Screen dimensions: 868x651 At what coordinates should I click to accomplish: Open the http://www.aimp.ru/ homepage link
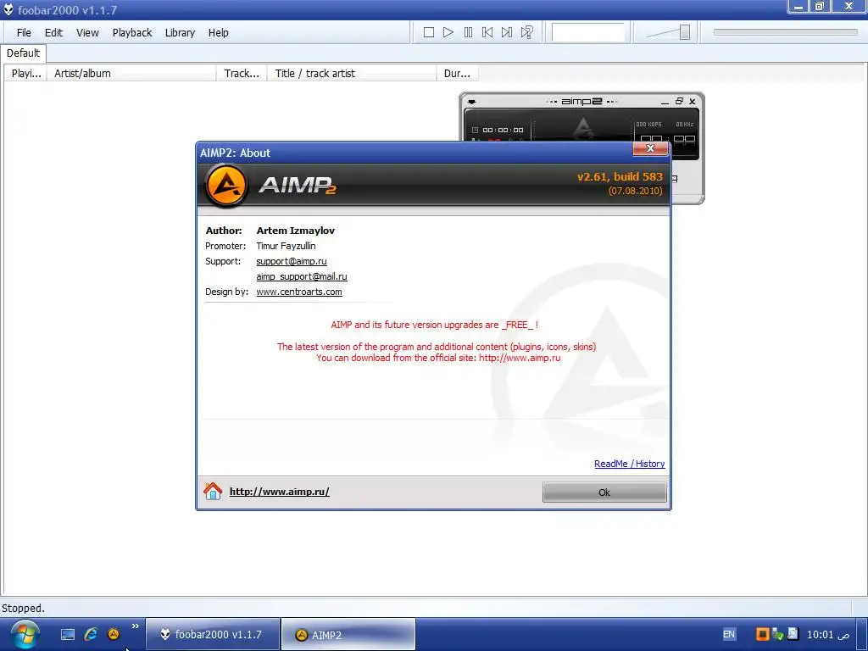[280, 492]
